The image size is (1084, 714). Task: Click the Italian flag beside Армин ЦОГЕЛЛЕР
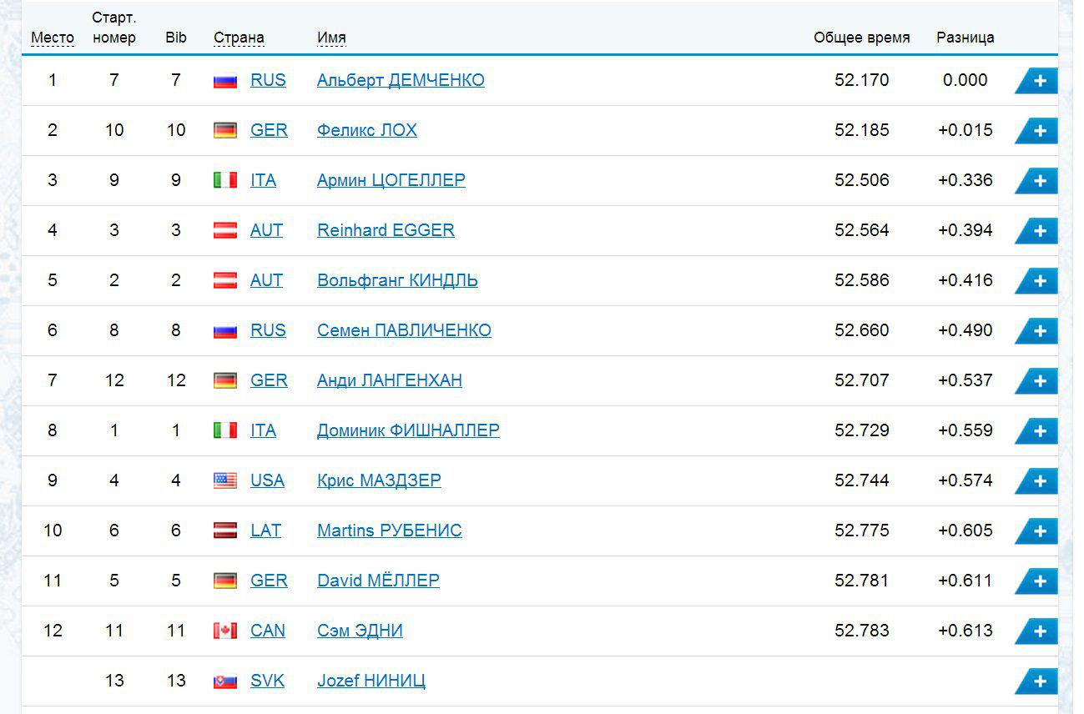(x=225, y=181)
